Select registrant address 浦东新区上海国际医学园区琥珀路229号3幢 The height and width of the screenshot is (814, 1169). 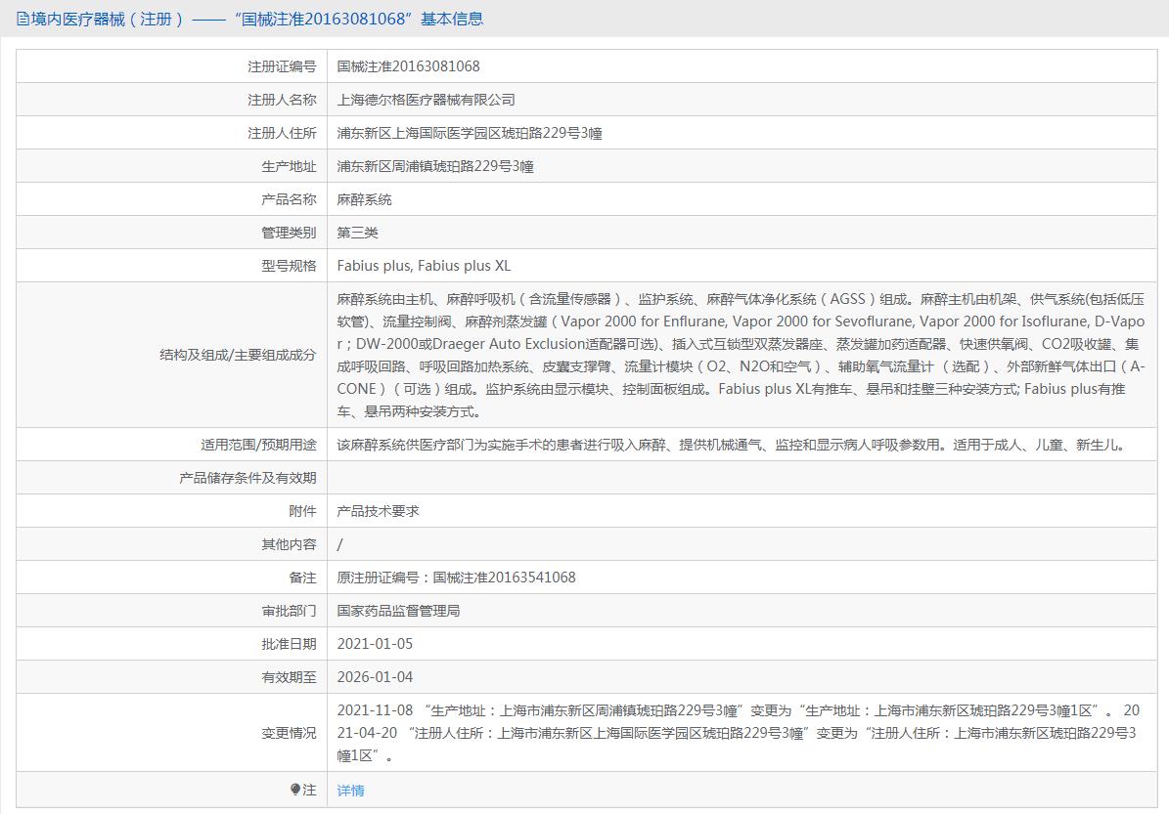coord(470,133)
